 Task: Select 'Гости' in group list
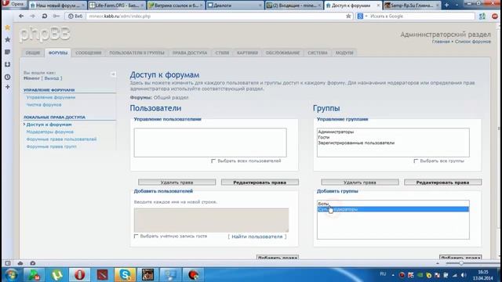(x=393, y=137)
